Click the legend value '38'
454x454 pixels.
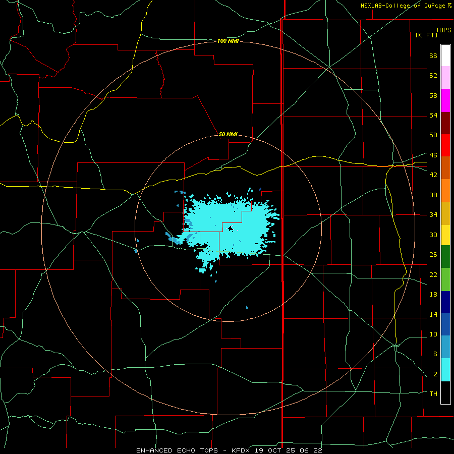(433, 195)
